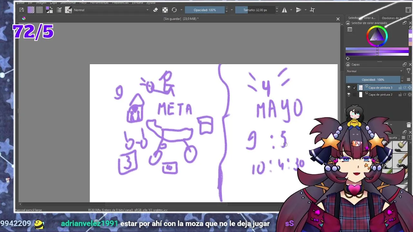Image resolution: width=413 pixels, height=232 pixels.
Task: Open vertical mirror options arrow
Action: pyautogui.click(x=305, y=10)
